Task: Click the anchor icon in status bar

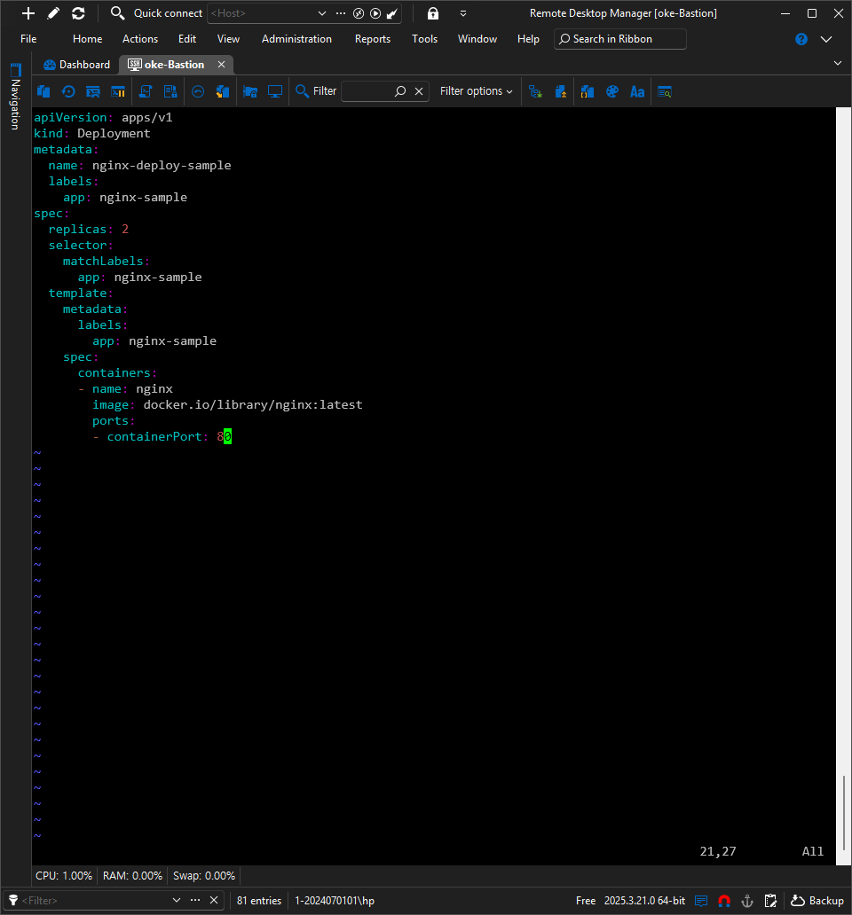Action: (747, 901)
